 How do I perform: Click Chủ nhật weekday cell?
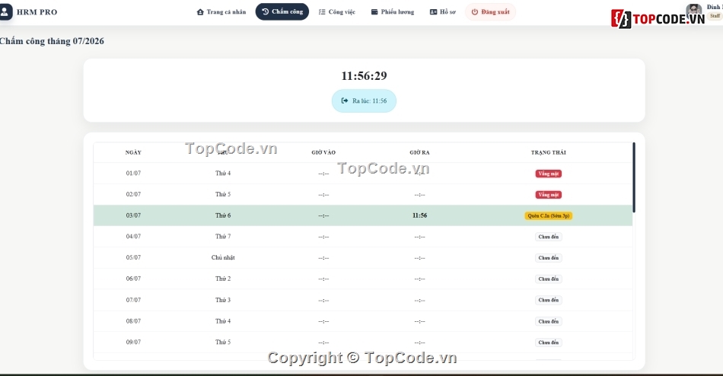pyautogui.click(x=223, y=257)
